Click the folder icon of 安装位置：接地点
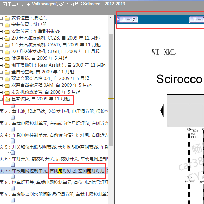The height and width of the screenshot is (204, 204). (x=7, y=18)
